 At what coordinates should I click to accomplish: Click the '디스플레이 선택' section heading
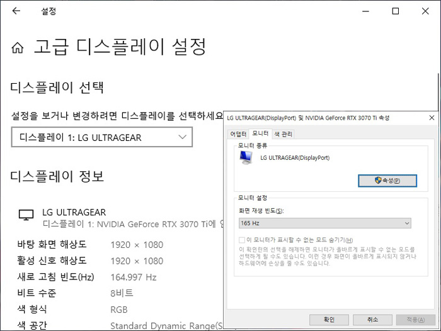point(57,87)
